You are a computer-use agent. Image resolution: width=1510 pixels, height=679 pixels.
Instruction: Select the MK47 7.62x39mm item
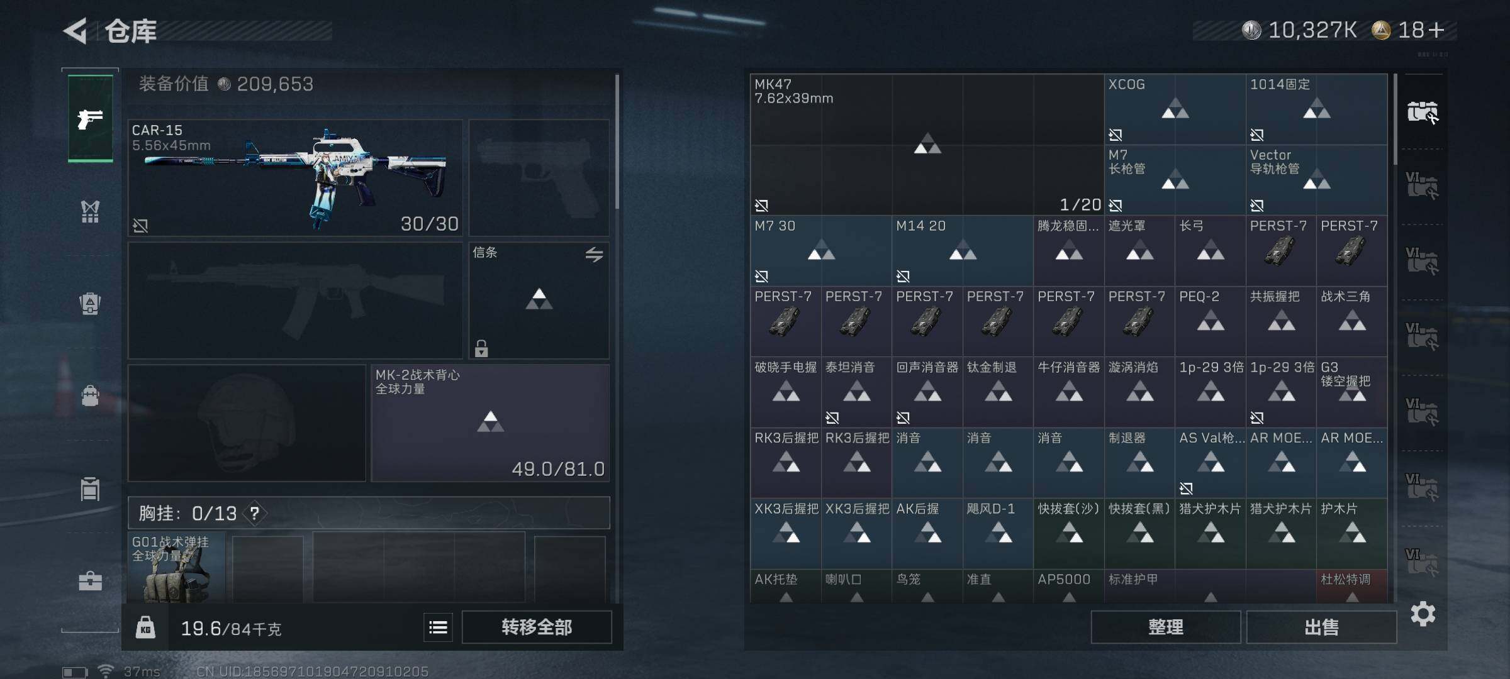coord(927,145)
